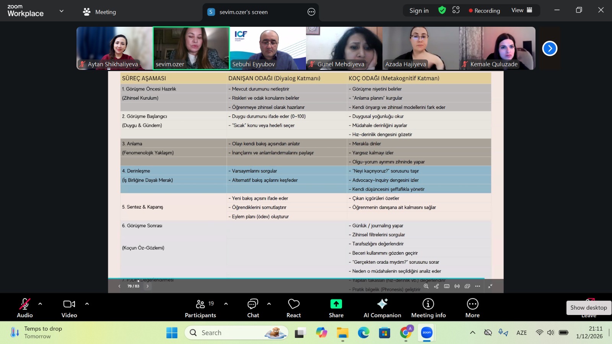612x344 pixels.
Task: Toggle the Video camera button
Action: [69, 308]
